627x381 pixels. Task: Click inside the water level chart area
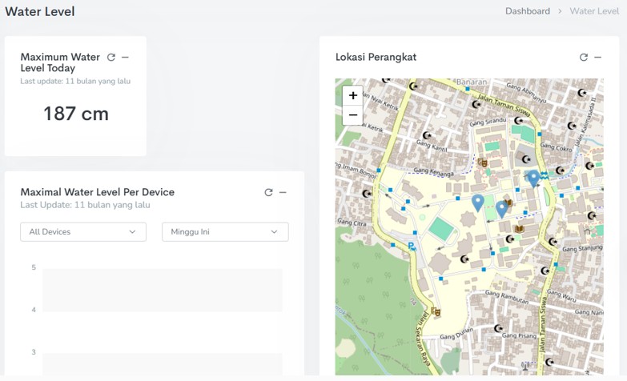pos(162,320)
